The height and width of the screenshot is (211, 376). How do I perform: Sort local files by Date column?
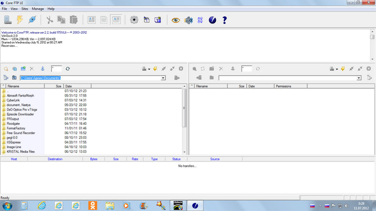78,86
